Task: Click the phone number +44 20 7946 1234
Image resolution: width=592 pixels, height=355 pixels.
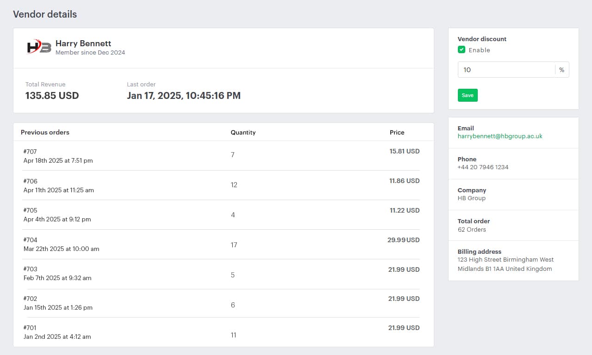Action: tap(482, 167)
